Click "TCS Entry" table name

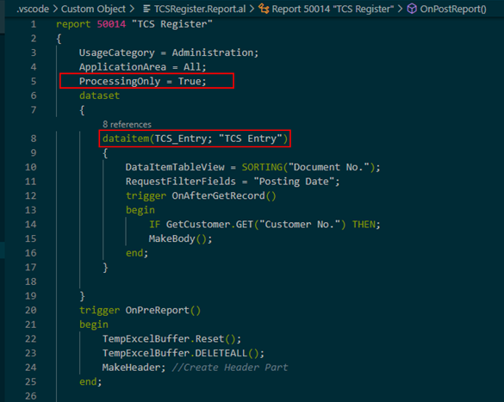click(x=251, y=139)
